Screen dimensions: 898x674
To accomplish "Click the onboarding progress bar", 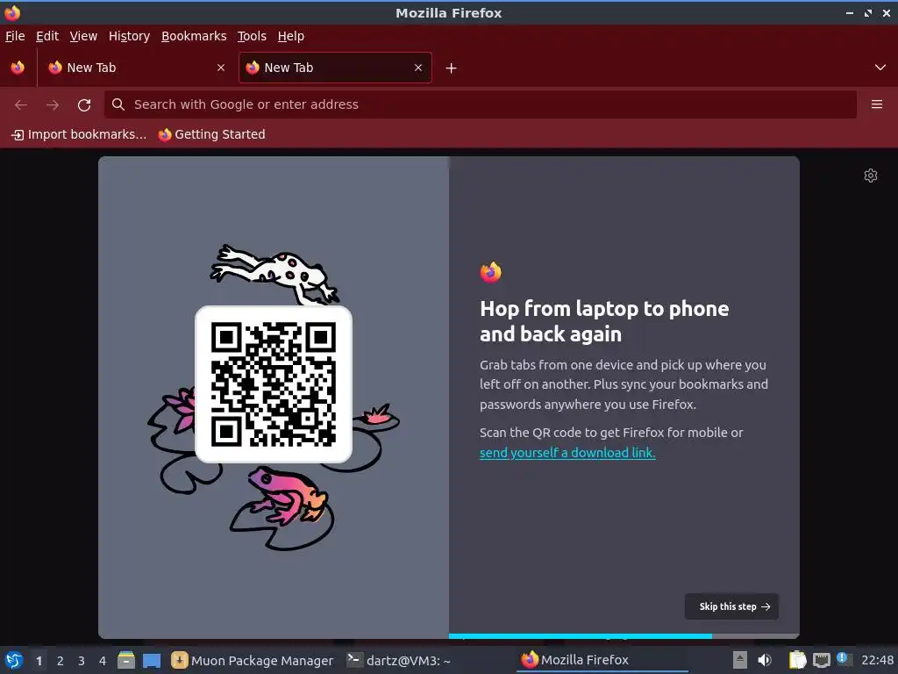I will [x=624, y=635].
